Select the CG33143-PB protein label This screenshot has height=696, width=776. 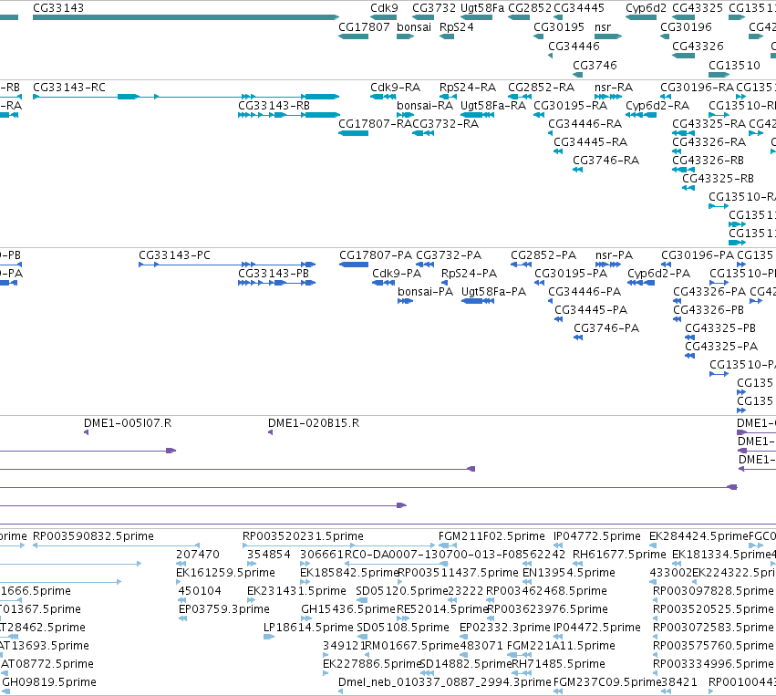tap(274, 274)
